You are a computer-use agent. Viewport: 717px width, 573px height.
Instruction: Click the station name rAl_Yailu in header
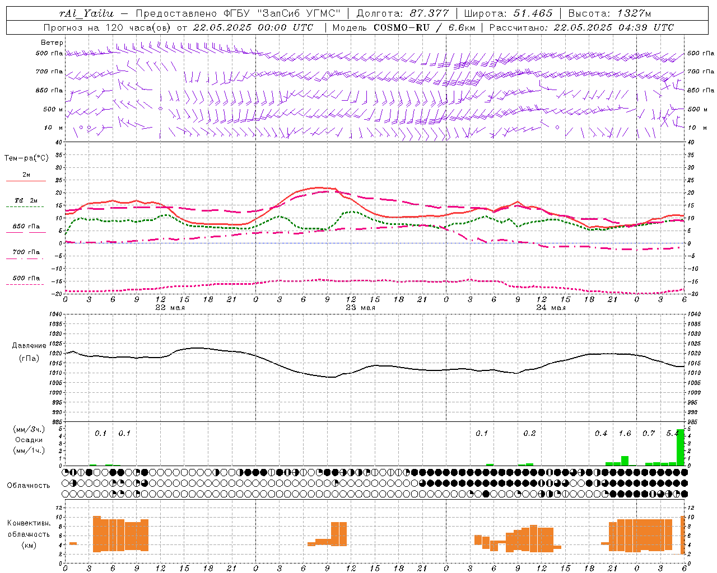[86, 14]
